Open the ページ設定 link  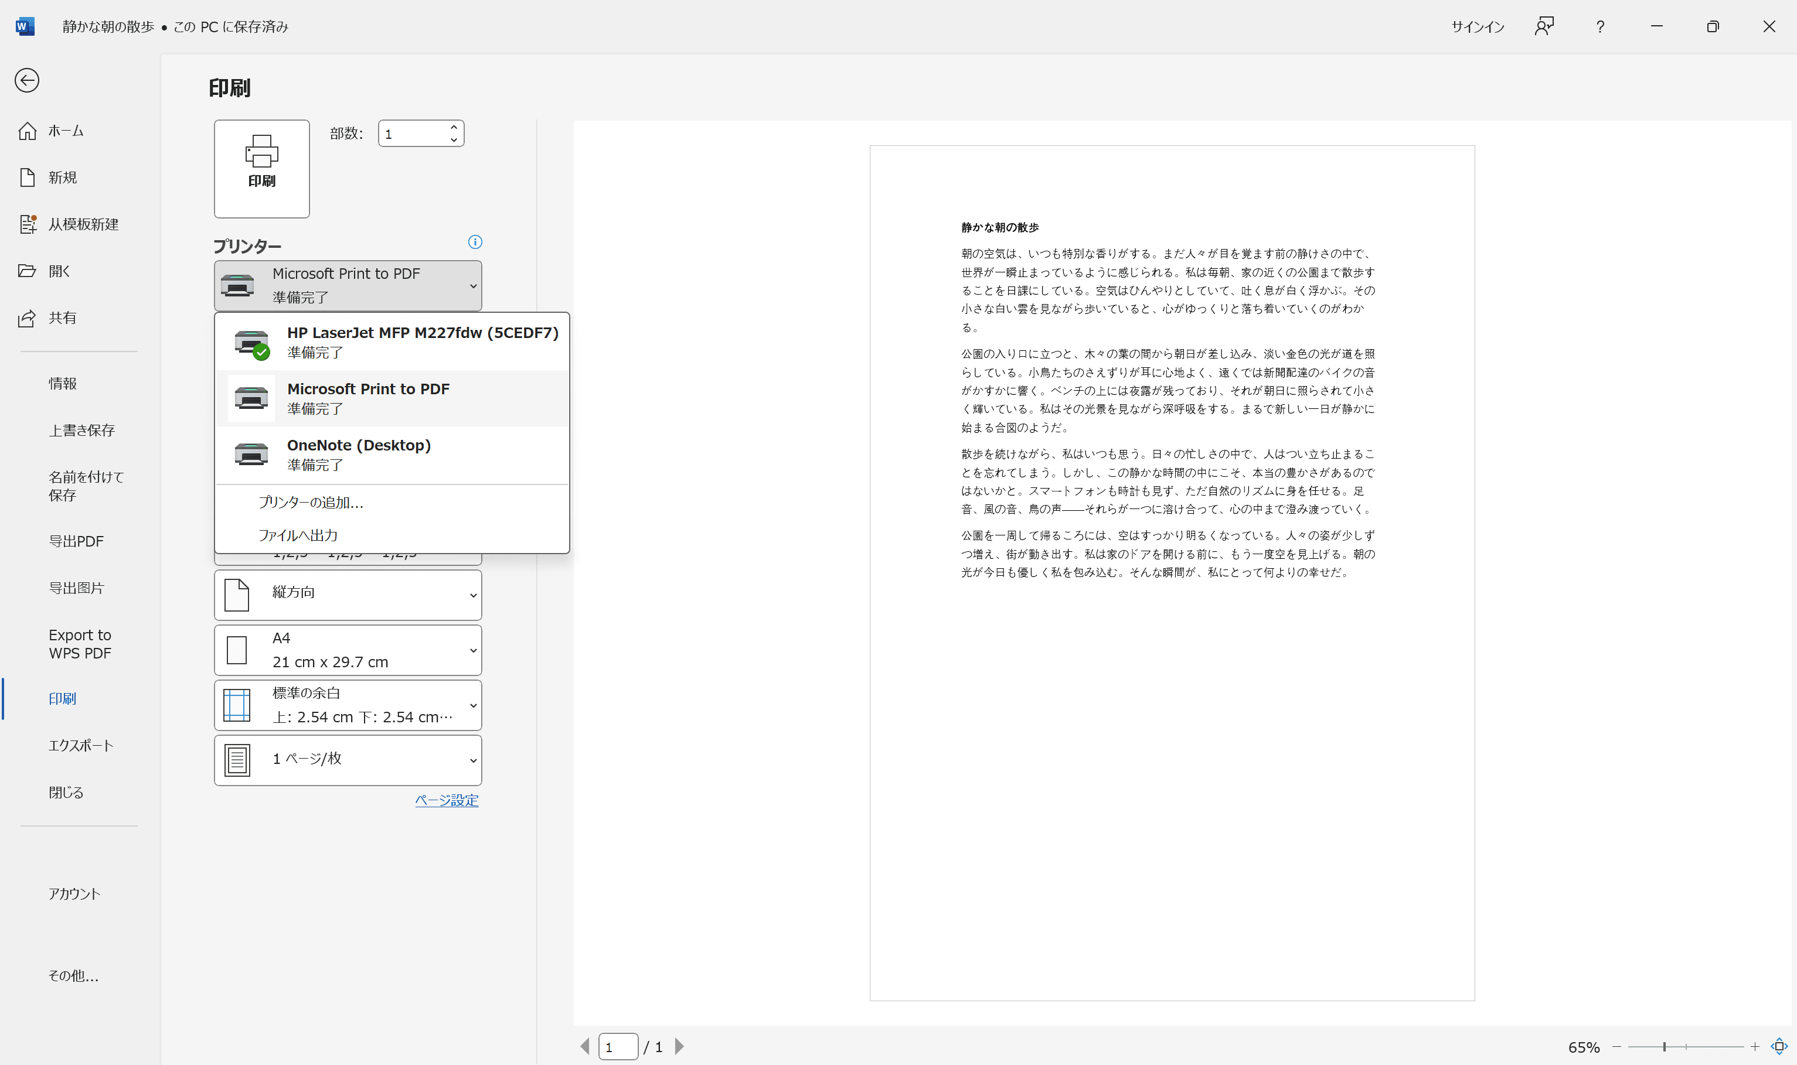point(447,800)
